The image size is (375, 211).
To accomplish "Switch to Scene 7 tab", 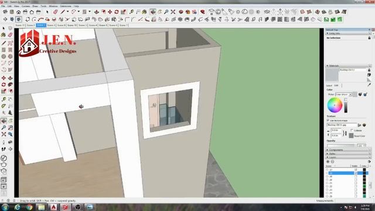I will [124, 25].
